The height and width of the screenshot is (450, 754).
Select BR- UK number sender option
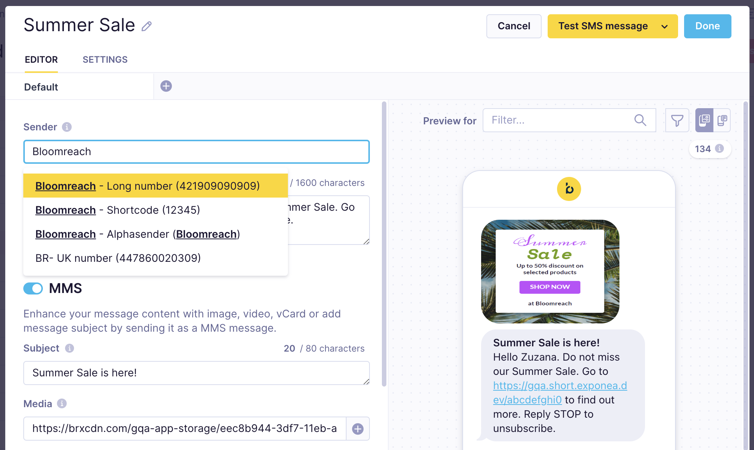[x=118, y=258]
